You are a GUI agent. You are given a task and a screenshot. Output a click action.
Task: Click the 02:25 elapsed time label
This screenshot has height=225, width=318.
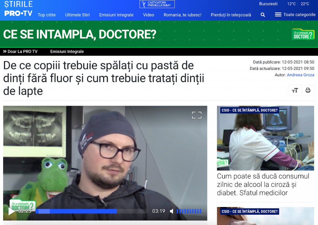pyautogui.click(x=25, y=211)
